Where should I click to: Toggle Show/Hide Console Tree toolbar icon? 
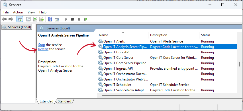tap(20, 19)
